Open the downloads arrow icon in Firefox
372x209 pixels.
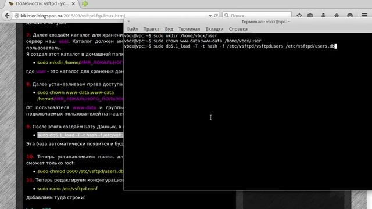[323, 16]
